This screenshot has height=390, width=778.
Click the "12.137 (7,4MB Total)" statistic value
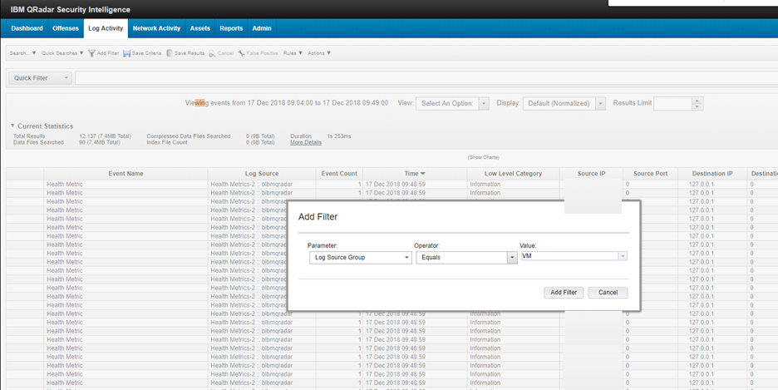pyautogui.click(x=106, y=136)
